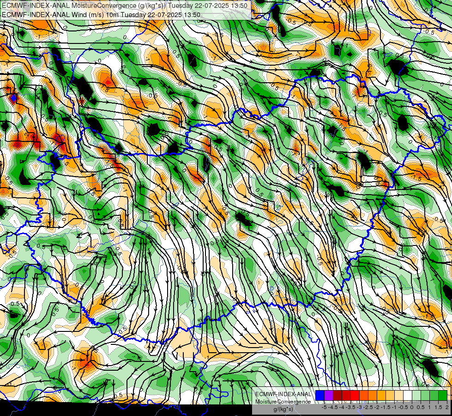The image size is (452, 416).
Task: Click the '-4.5' tick value on the legend scale
Action: (x=333, y=407)
